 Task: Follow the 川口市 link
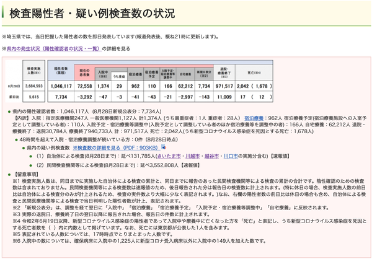(x=231, y=156)
